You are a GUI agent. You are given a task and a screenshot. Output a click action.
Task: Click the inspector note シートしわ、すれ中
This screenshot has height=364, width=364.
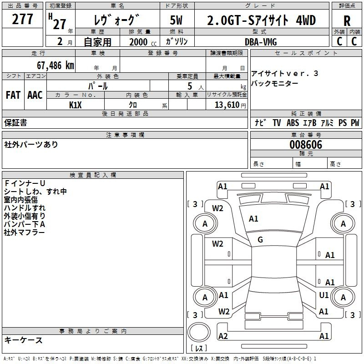pyautogui.click(x=35, y=191)
